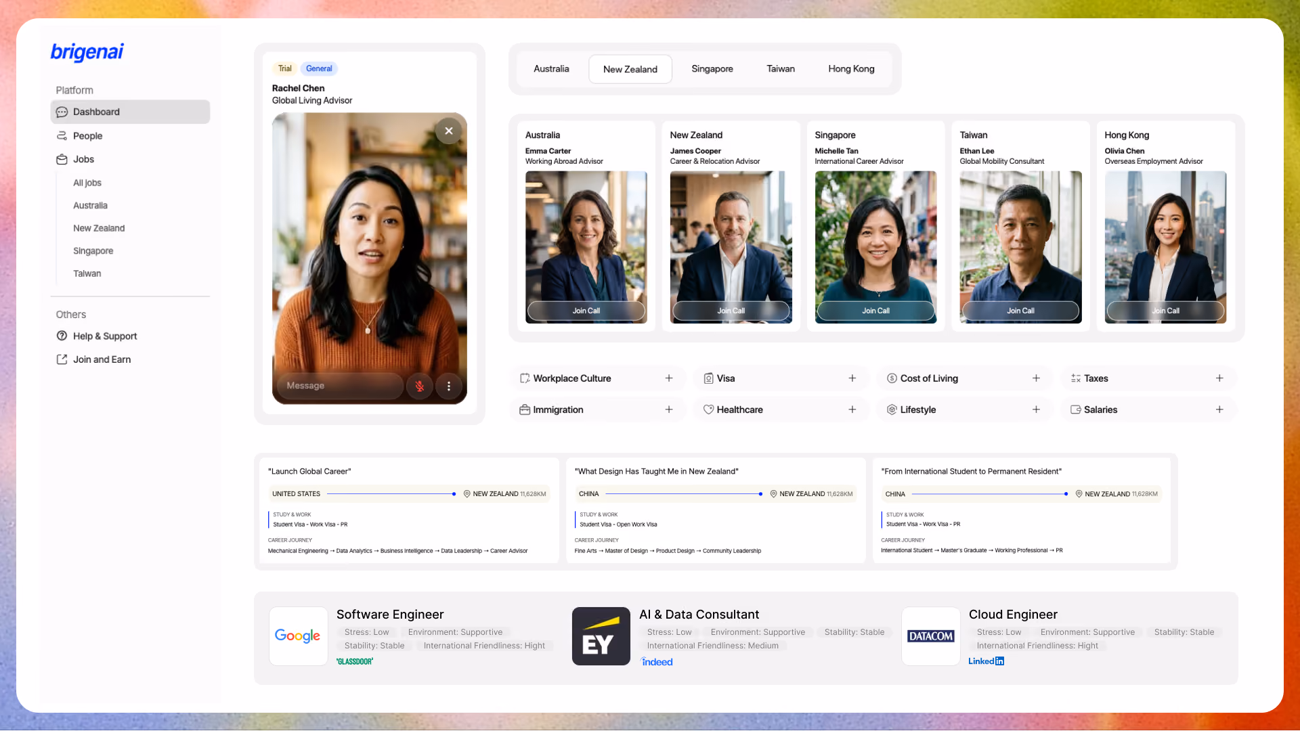
Task: Click the brigenai logo
Action: point(87,52)
